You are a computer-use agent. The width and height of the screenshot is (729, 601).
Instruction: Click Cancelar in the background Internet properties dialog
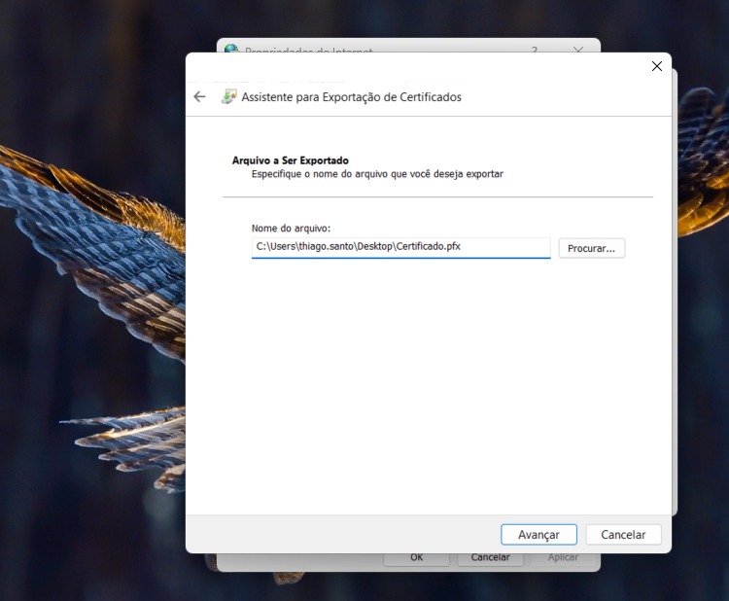tap(490, 558)
